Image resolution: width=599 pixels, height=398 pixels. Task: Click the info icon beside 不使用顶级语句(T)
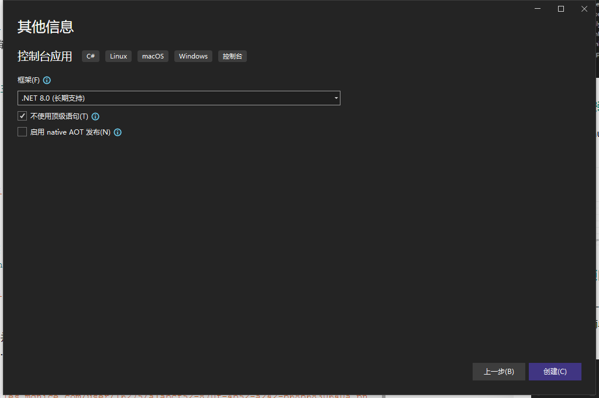coord(95,116)
